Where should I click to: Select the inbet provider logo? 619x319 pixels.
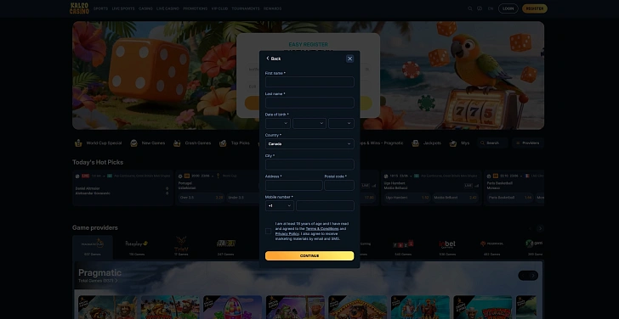(447, 244)
